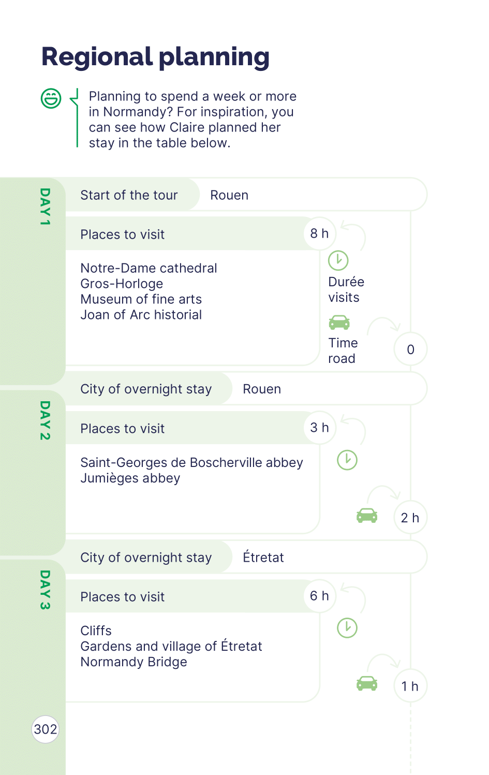Click page number 302 badge
The image size is (489, 775).
[x=46, y=729]
